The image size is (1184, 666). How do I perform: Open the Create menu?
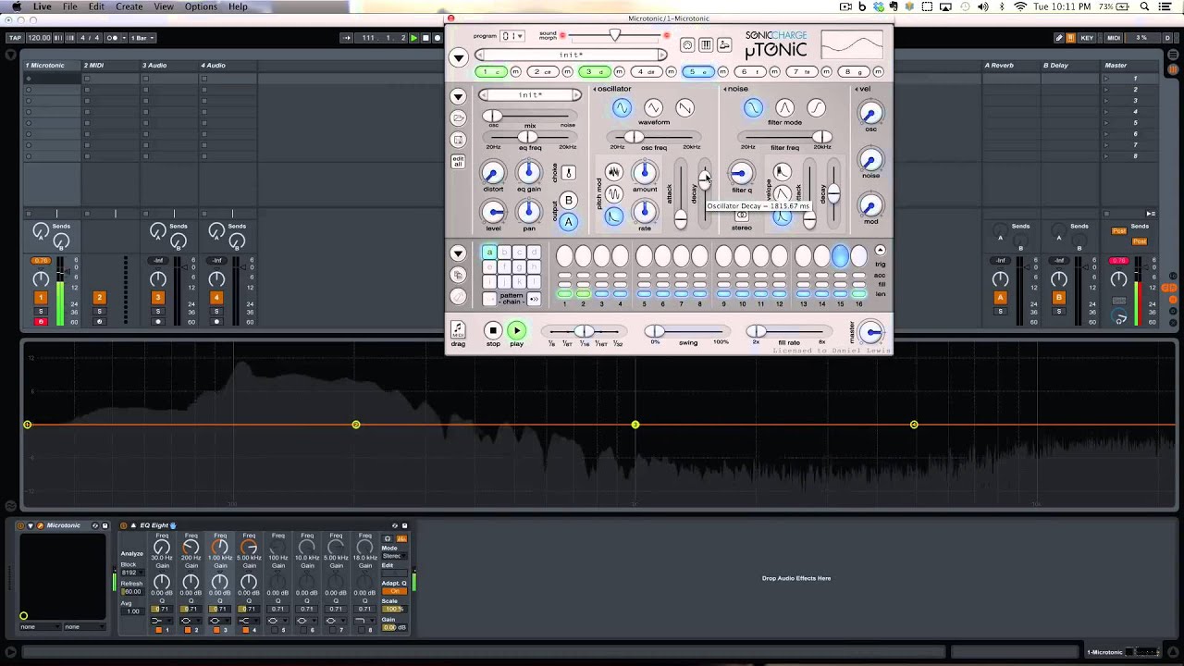(x=129, y=6)
